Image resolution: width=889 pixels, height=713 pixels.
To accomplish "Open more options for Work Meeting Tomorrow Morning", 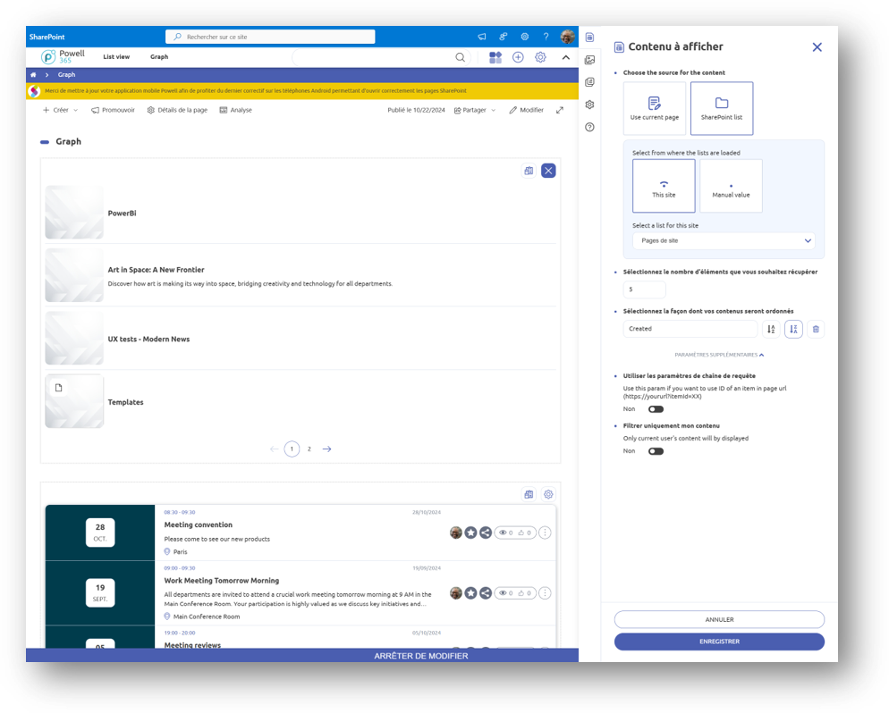I will pos(545,593).
